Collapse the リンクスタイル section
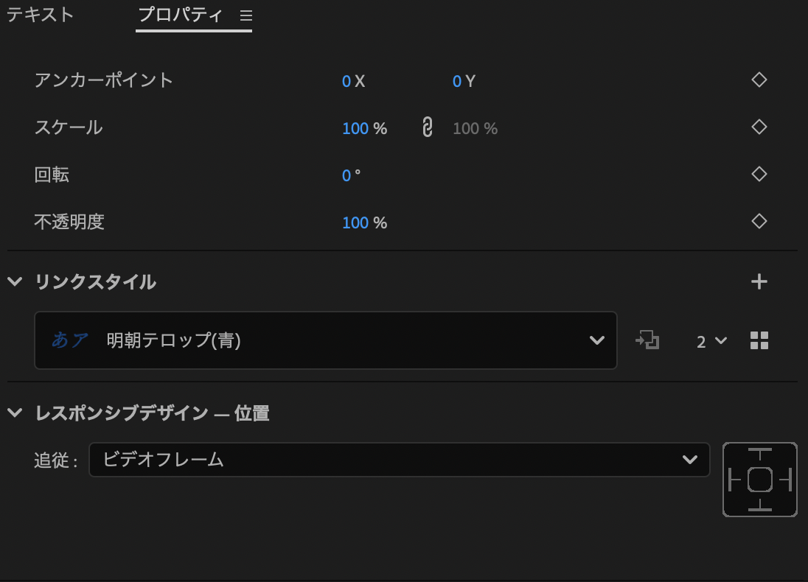This screenshot has height=582, width=808. pyautogui.click(x=15, y=281)
